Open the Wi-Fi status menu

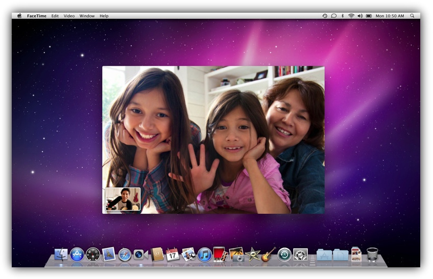point(351,16)
